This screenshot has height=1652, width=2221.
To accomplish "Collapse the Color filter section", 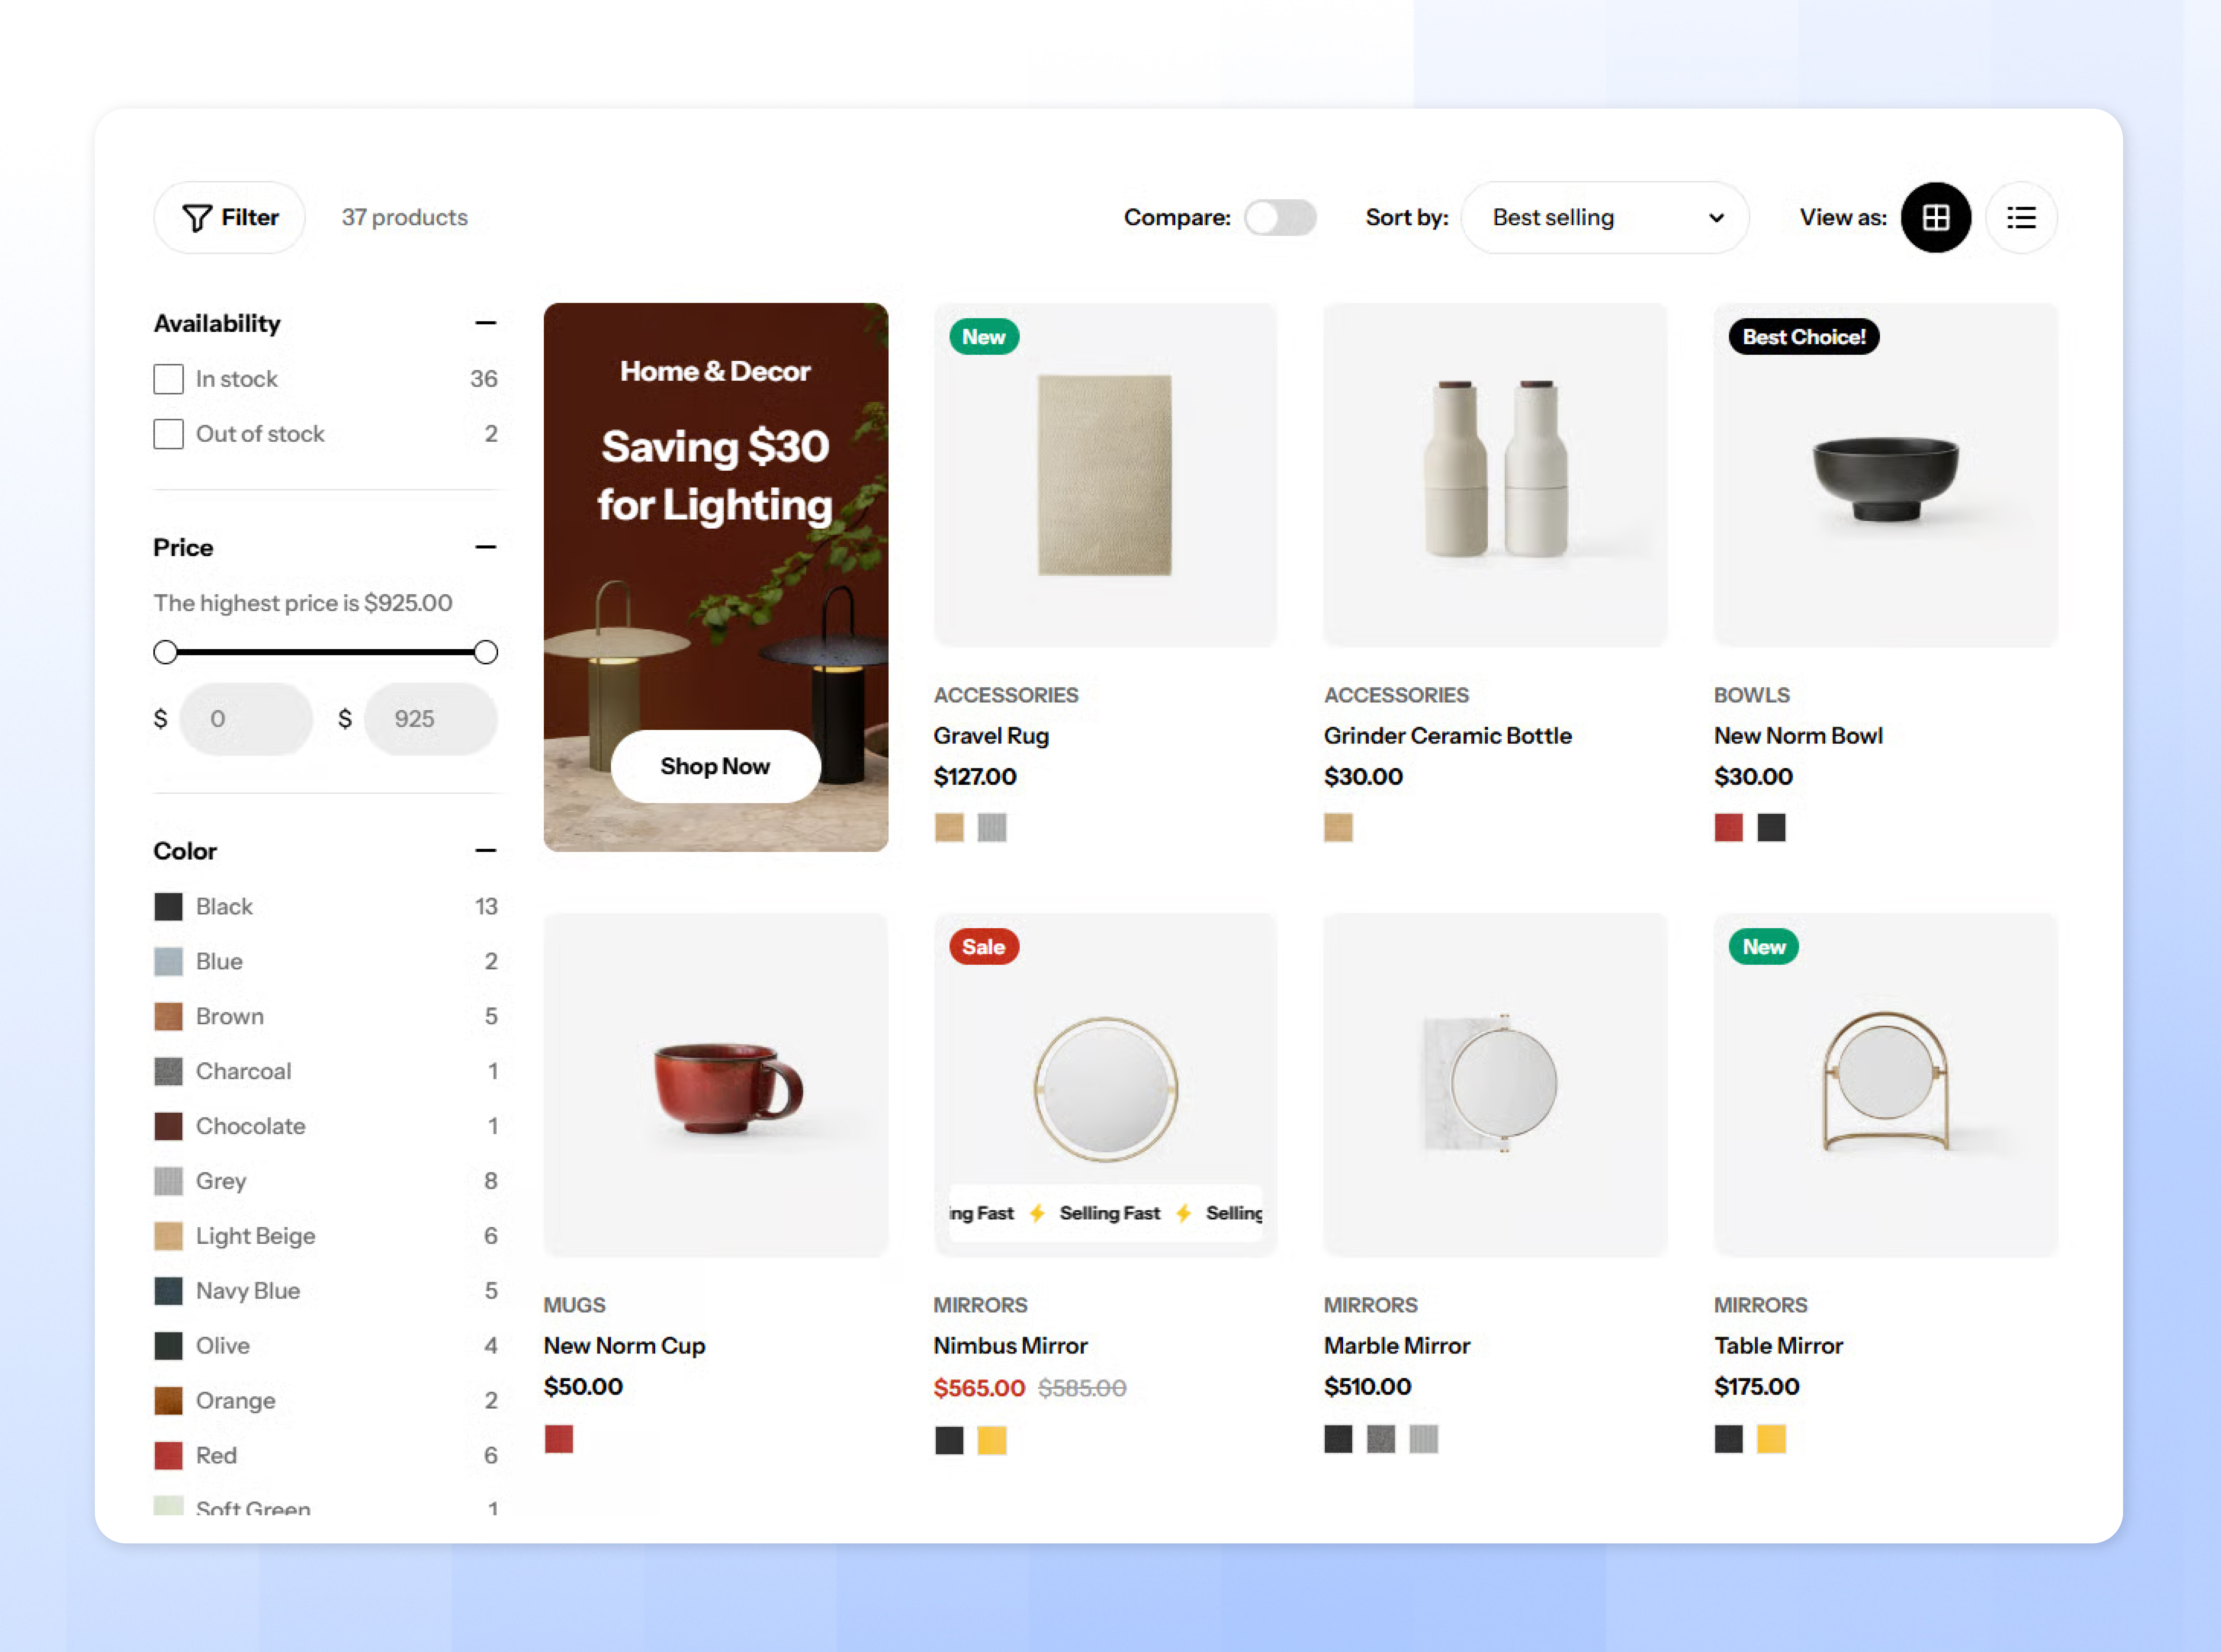I will click(486, 851).
